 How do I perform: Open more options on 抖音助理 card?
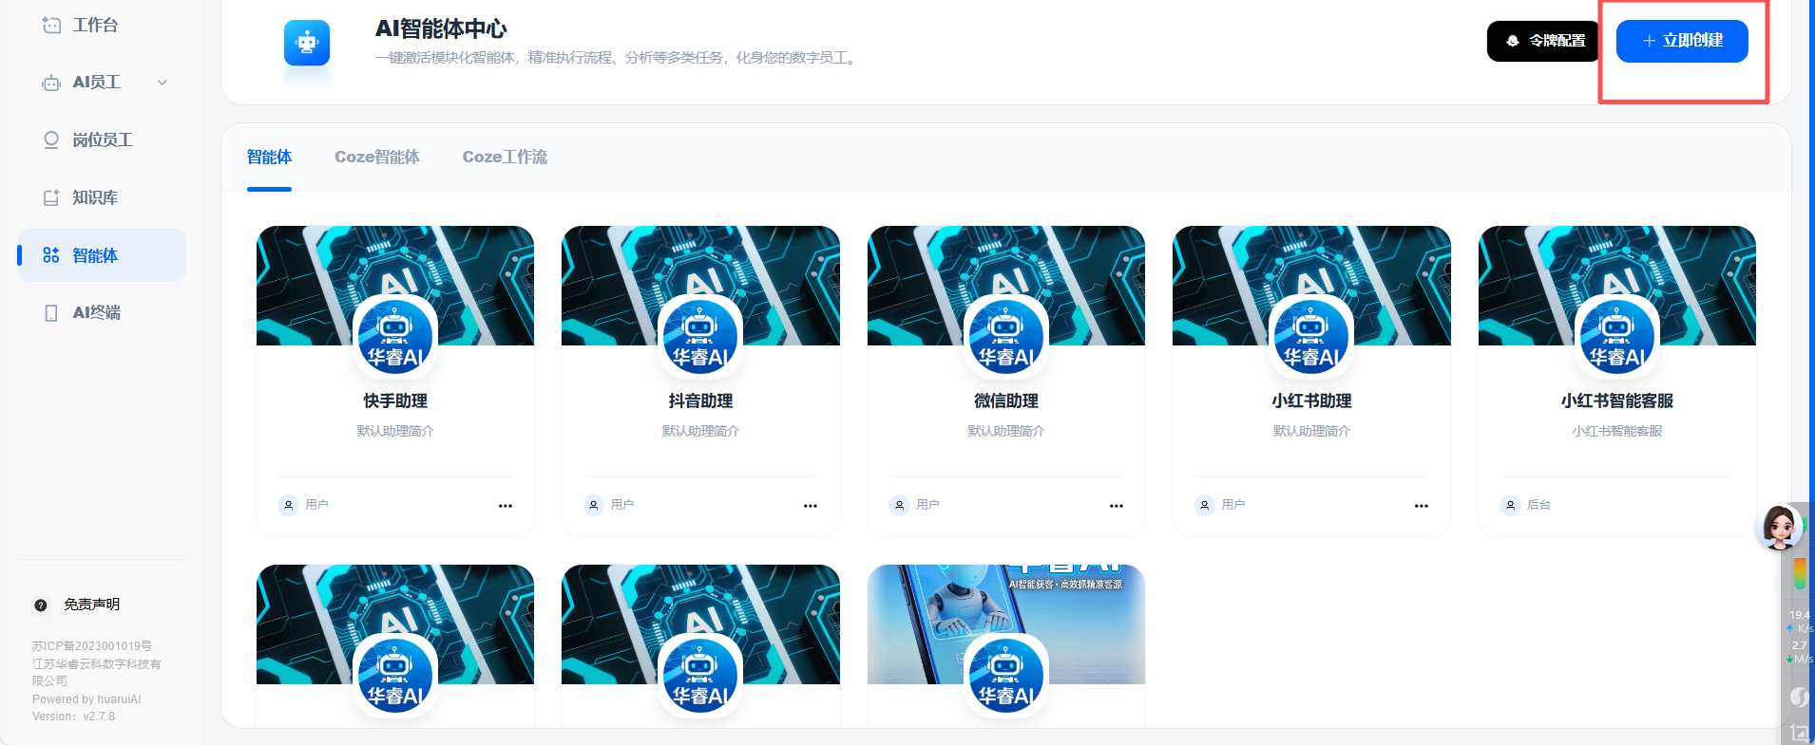(810, 506)
